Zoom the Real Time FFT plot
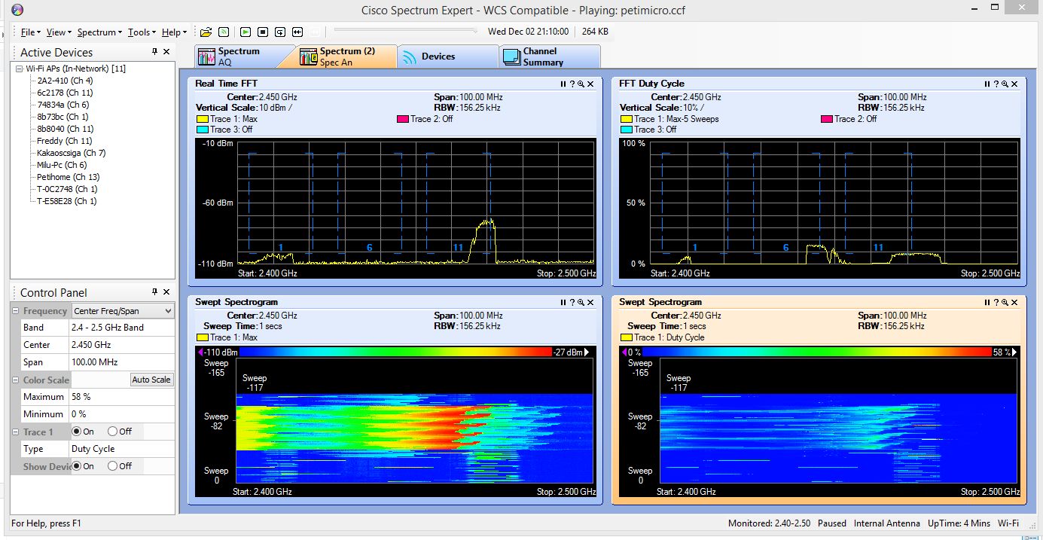1043x540 pixels. [x=581, y=84]
